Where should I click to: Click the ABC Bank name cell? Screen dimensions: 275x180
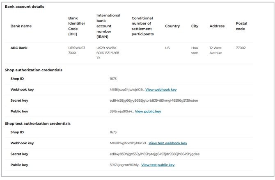pos(19,48)
